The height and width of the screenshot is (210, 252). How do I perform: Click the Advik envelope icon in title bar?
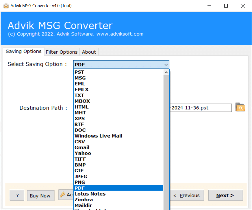pos(6,6)
